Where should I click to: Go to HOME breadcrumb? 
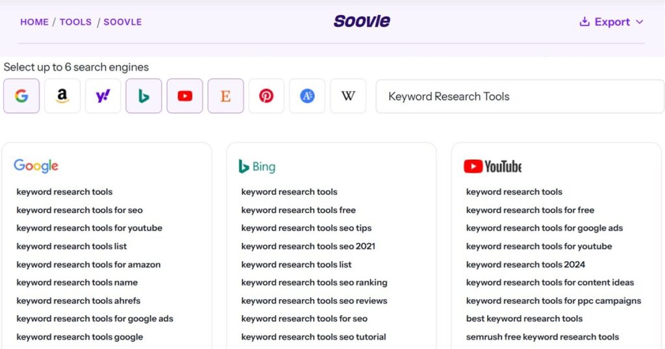click(34, 22)
